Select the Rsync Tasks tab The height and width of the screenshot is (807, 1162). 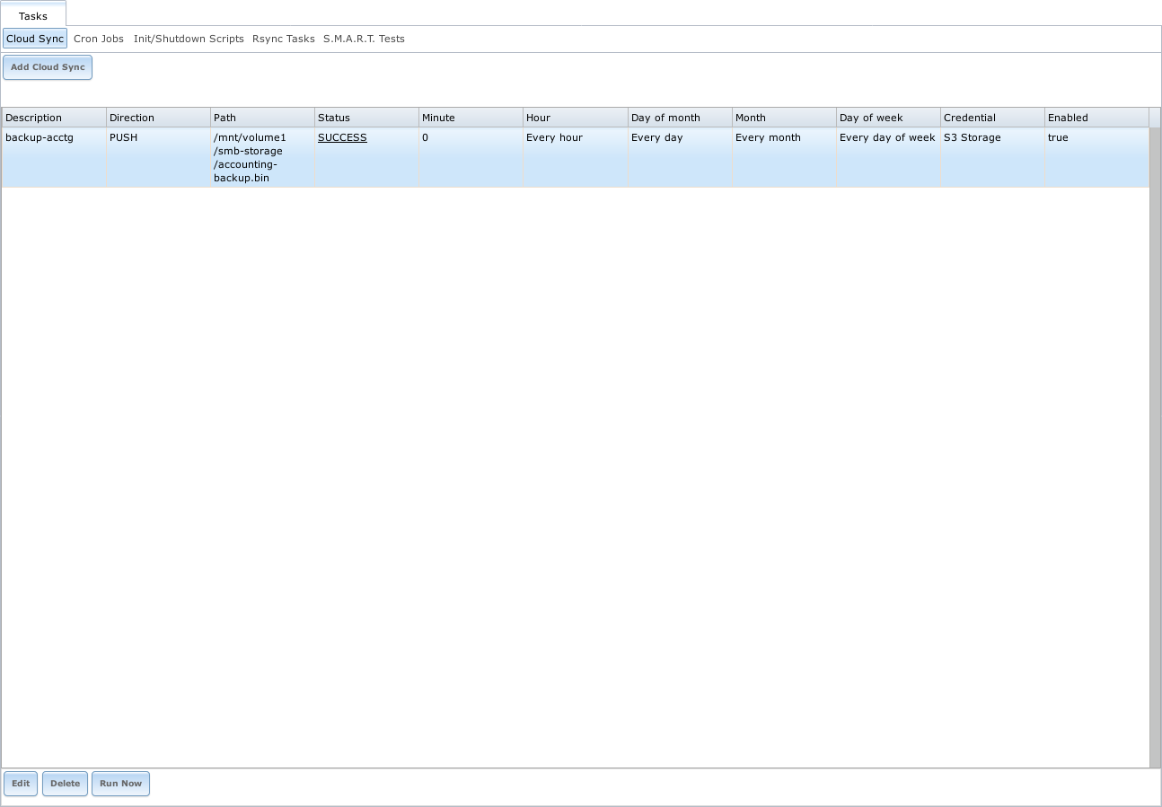tap(283, 39)
